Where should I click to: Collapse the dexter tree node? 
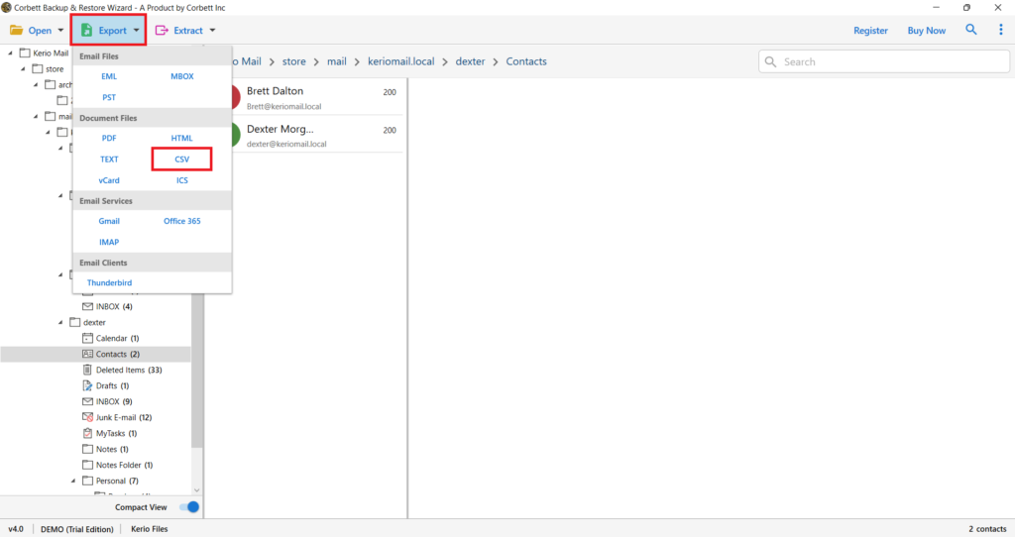point(60,322)
